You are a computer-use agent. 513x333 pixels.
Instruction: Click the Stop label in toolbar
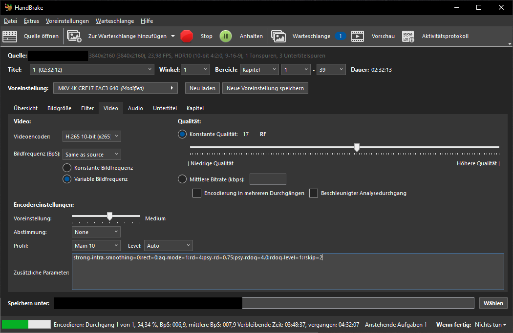tap(207, 36)
